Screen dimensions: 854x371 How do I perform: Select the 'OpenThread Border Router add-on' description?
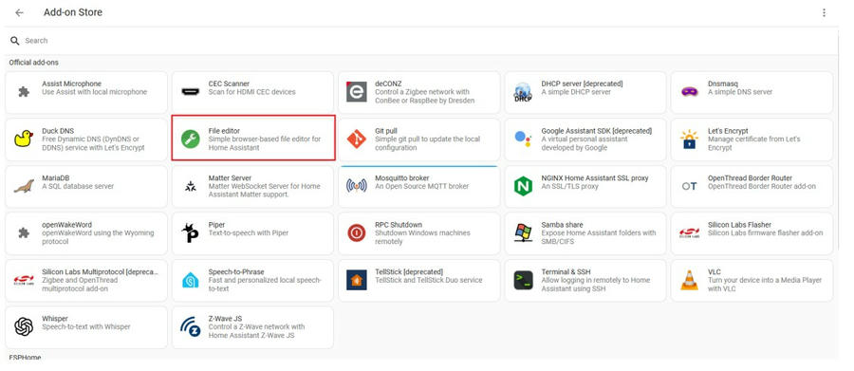762,186
